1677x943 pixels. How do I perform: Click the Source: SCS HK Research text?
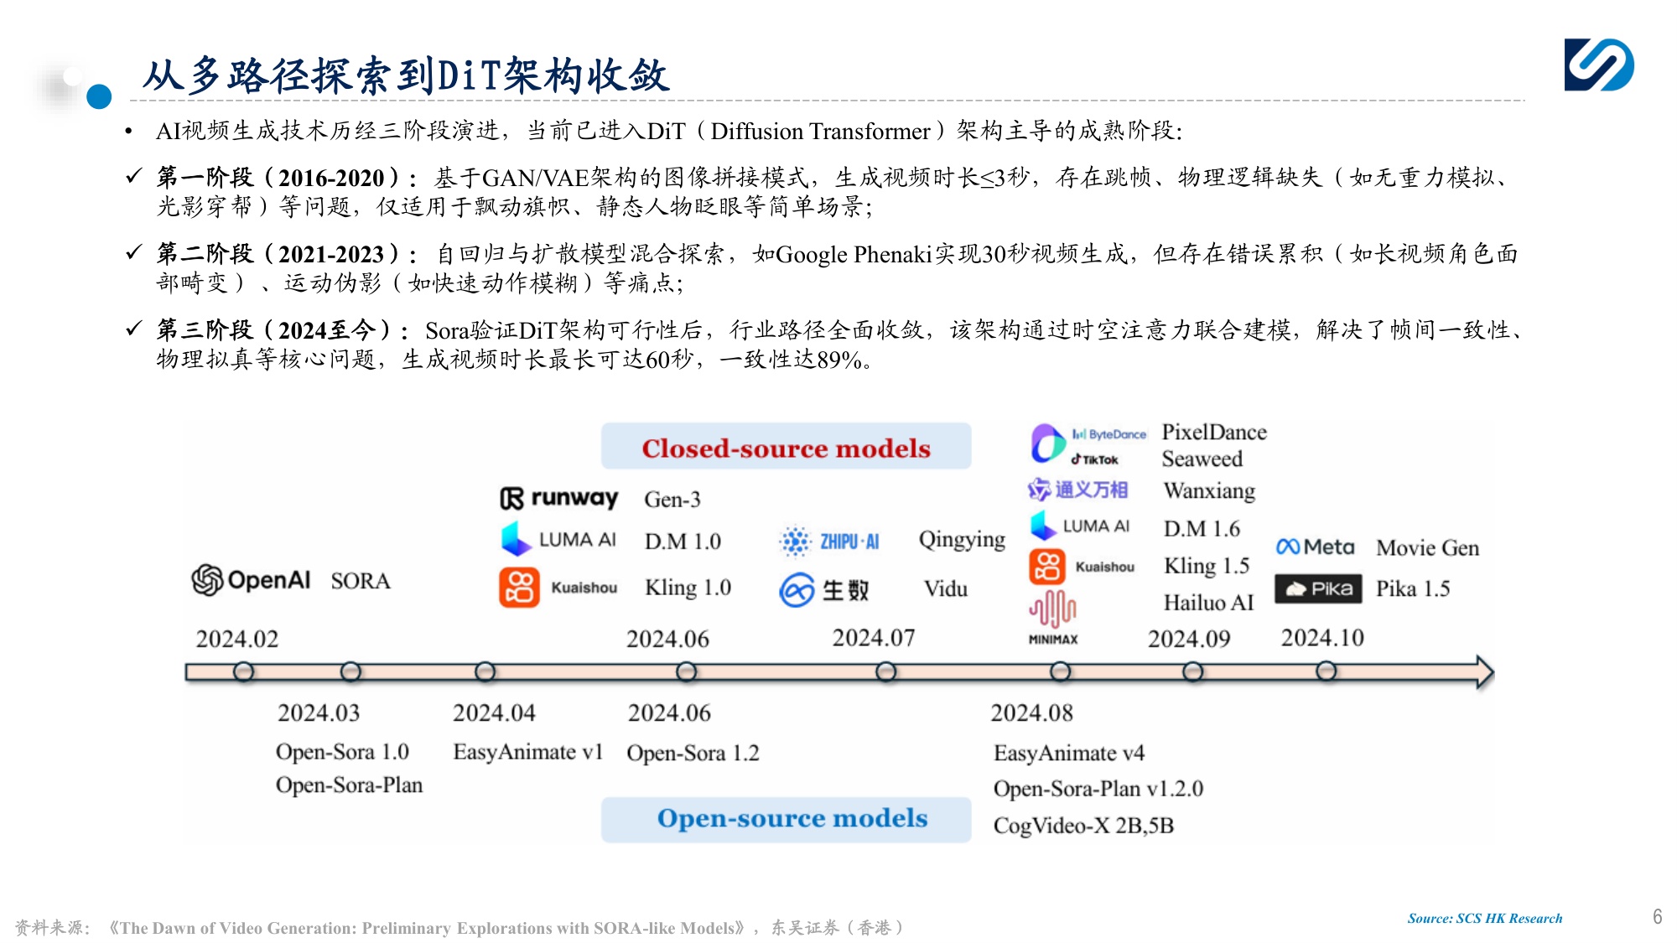(1485, 919)
